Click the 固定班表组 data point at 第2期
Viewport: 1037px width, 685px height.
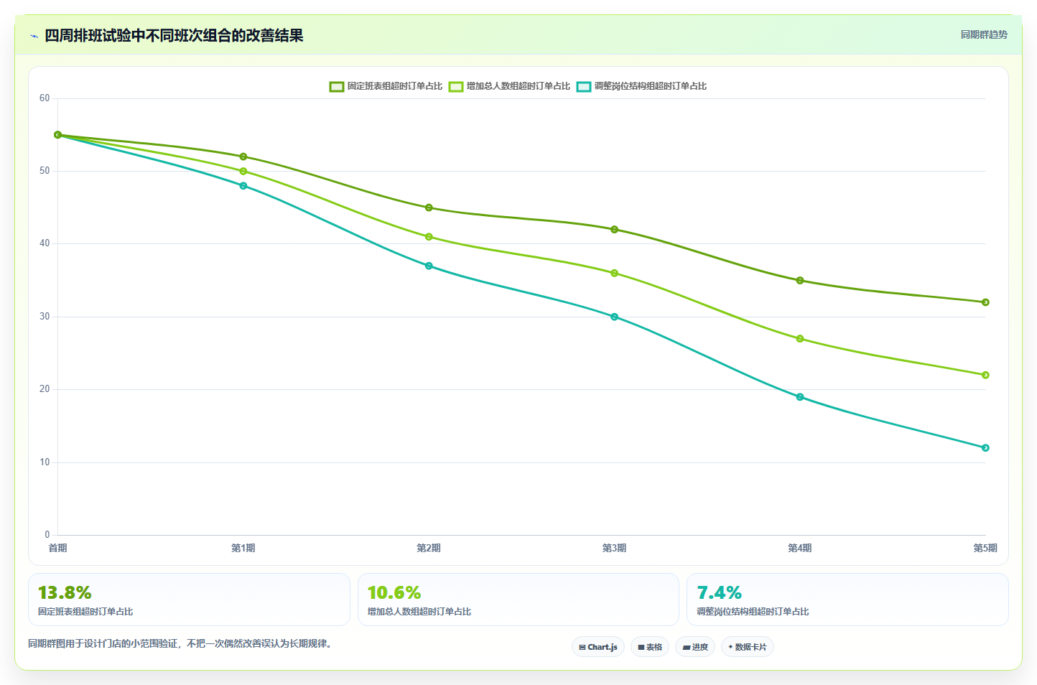pos(429,208)
